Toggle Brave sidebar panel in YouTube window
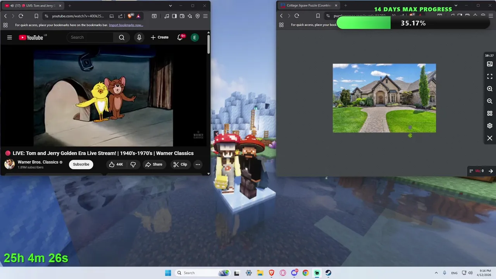 [174, 16]
